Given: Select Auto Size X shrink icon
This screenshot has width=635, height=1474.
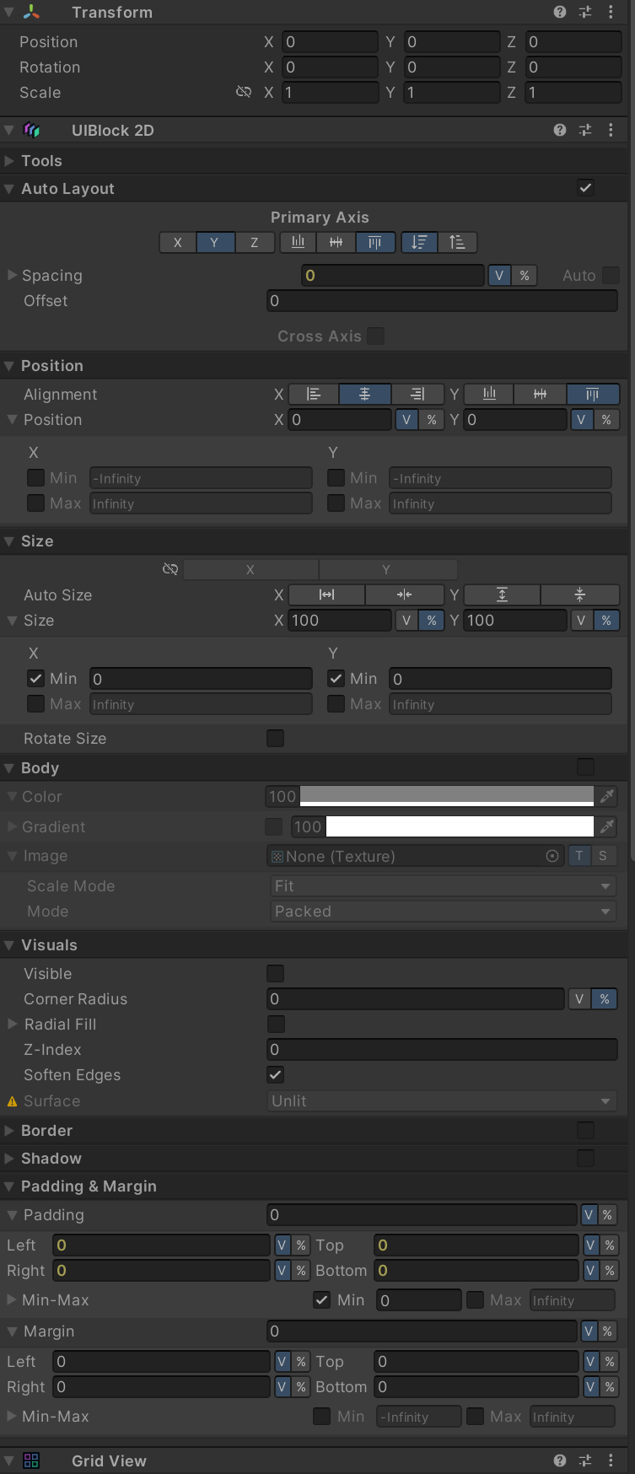Looking at the screenshot, I should (x=405, y=594).
